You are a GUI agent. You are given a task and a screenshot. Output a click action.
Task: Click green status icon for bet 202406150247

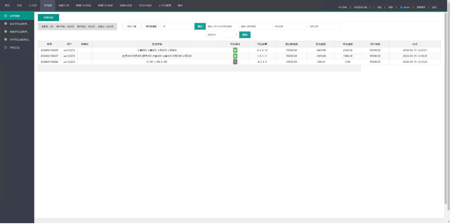[x=235, y=56]
